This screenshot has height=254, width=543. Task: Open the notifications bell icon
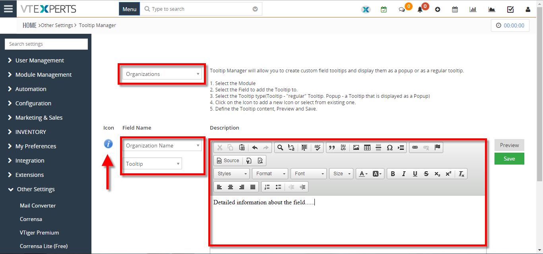click(x=420, y=10)
